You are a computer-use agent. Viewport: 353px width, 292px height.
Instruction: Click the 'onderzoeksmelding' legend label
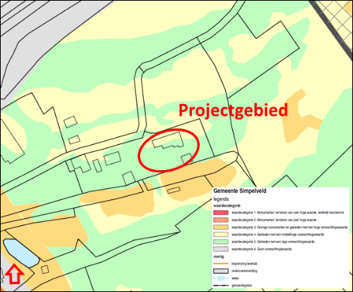(244, 271)
